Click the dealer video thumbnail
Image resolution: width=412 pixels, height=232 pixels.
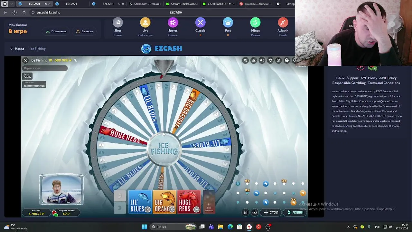click(61, 190)
